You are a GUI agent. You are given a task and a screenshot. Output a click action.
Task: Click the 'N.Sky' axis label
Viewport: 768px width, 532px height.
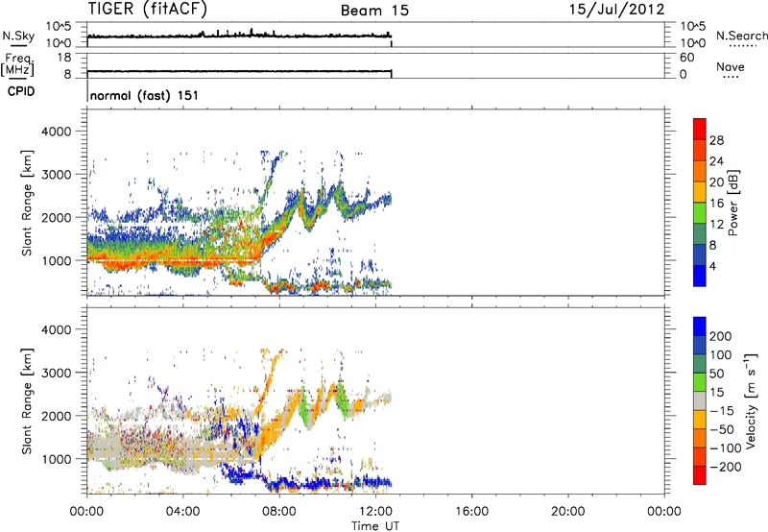(x=18, y=36)
